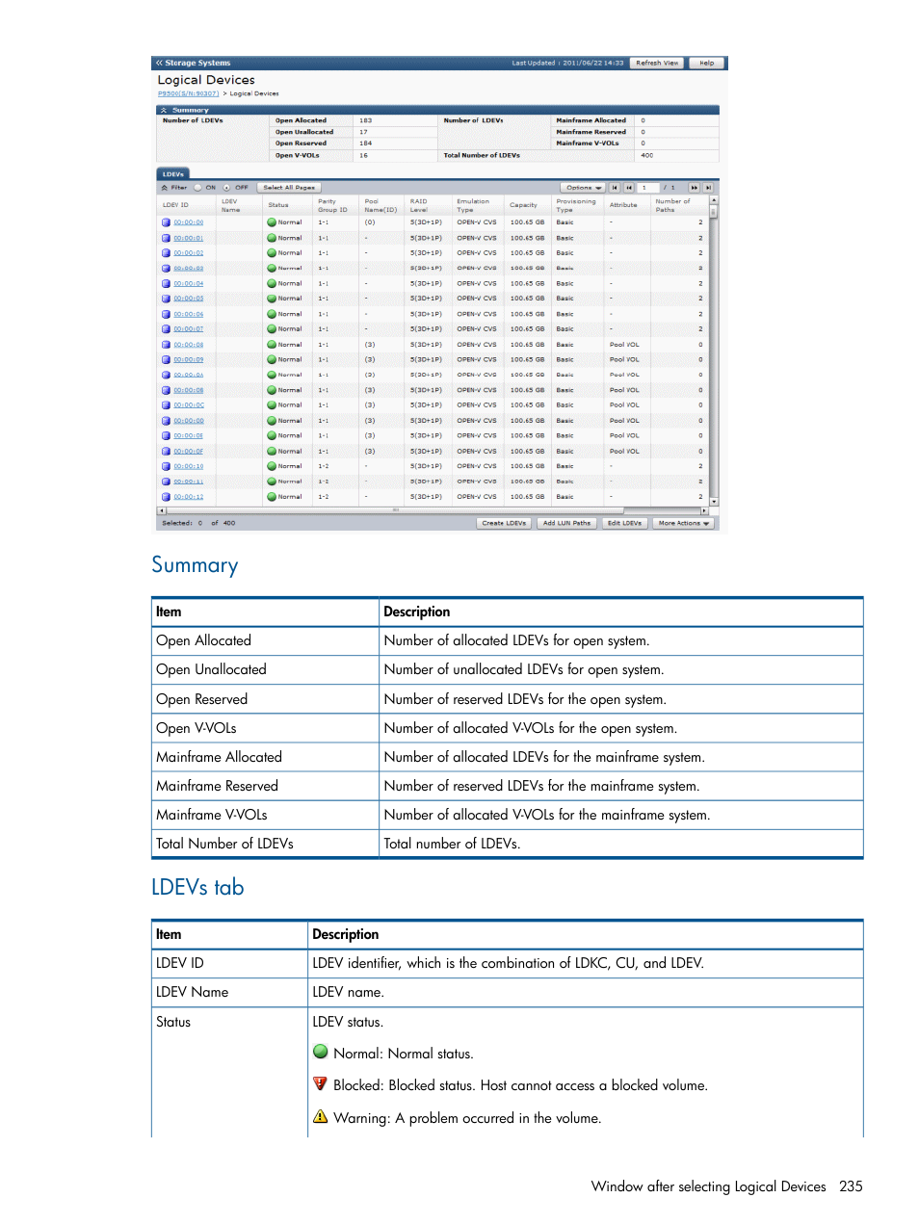Open LDEV 00:00:03 link
The image size is (919, 1224).
189,269
